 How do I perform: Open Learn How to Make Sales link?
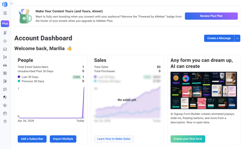point(114,139)
